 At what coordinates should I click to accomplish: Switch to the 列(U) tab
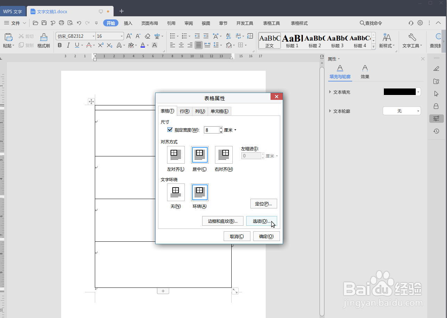[x=200, y=111]
